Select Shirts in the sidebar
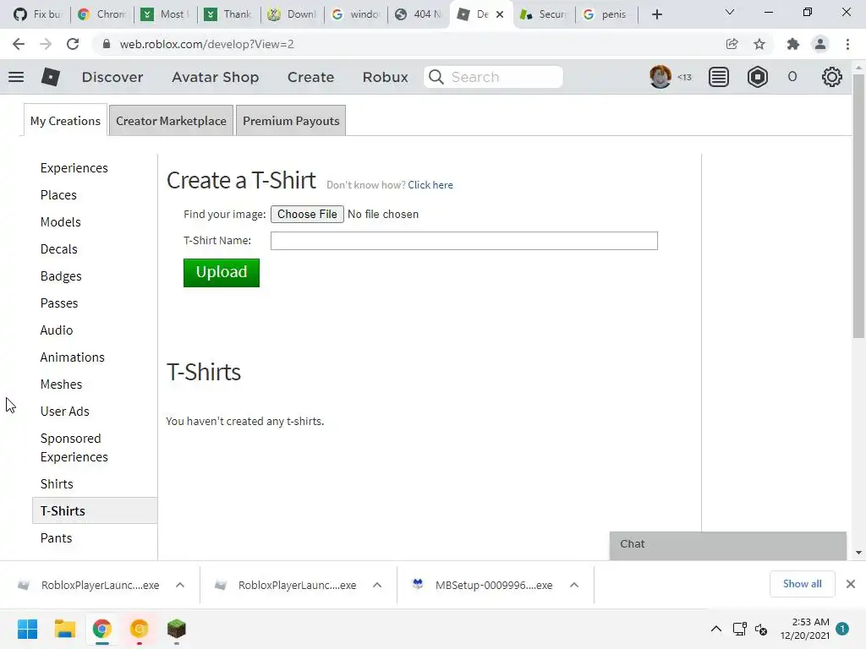The height and width of the screenshot is (649, 866). tap(57, 484)
